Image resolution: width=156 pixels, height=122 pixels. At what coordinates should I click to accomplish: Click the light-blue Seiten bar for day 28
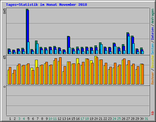click(133, 48)
